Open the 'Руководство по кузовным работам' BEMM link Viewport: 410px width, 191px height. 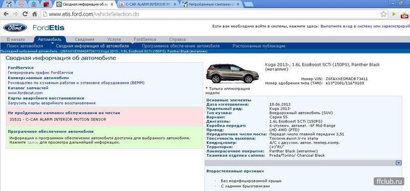76,83
